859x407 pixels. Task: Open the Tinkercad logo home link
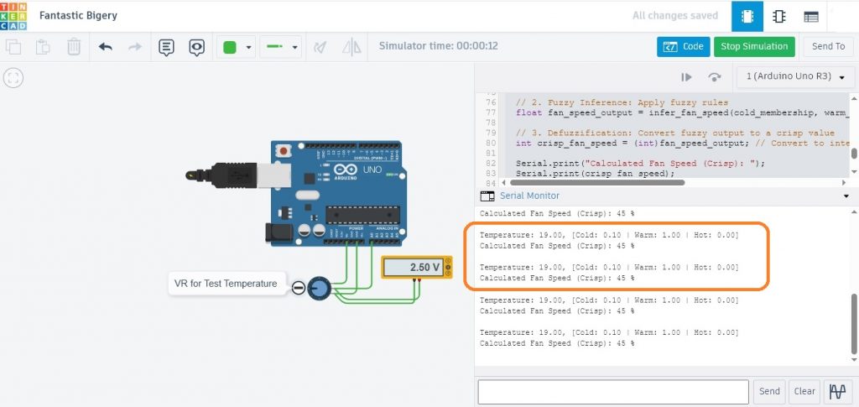point(13,15)
